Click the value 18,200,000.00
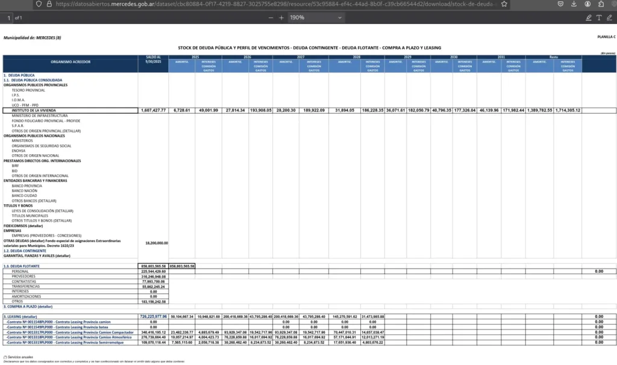The image size is (617, 365). tap(157, 243)
